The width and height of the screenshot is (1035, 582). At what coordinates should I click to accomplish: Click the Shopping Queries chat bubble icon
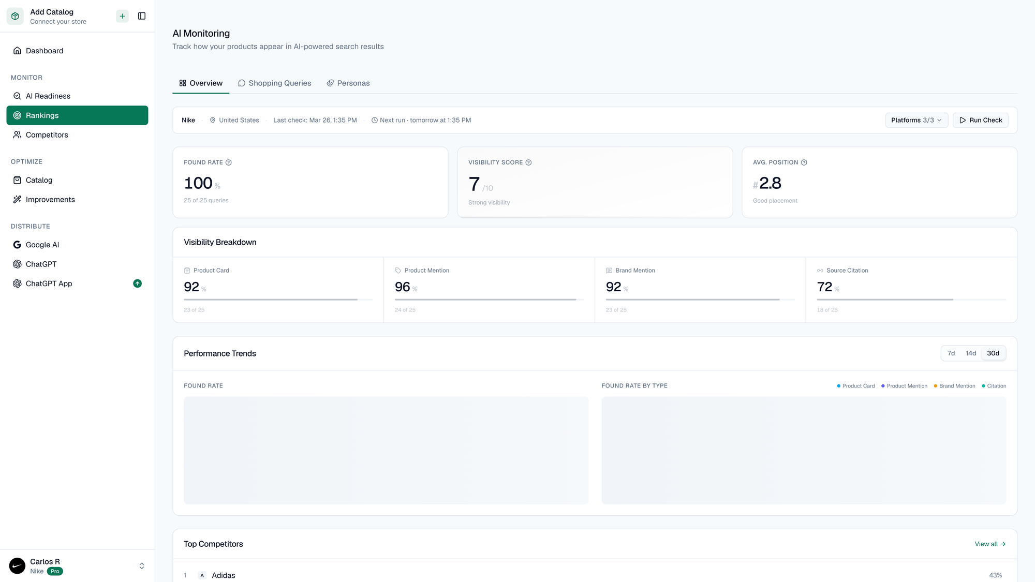point(242,83)
